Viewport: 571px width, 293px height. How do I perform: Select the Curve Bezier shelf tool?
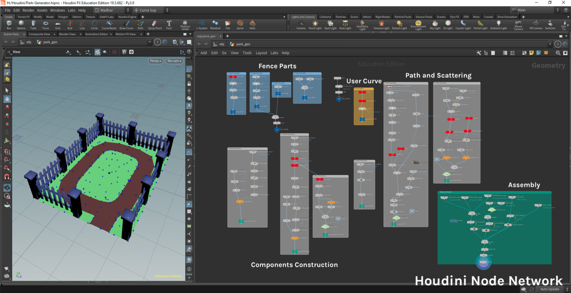(x=109, y=25)
